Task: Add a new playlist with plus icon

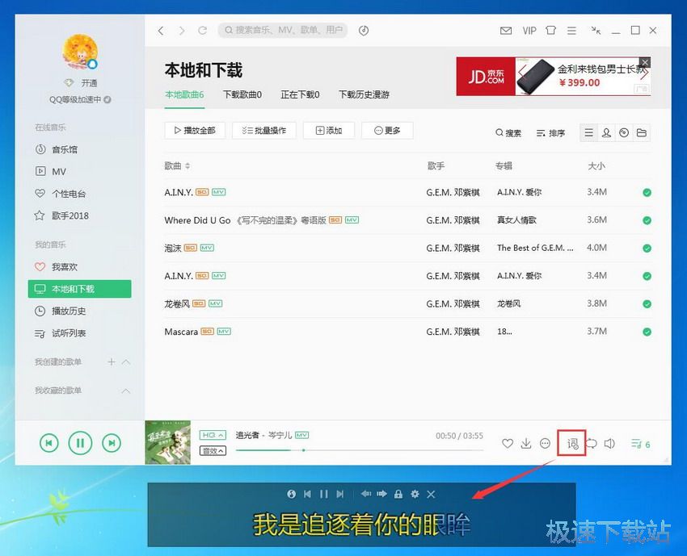Action: click(x=112, y=362)
